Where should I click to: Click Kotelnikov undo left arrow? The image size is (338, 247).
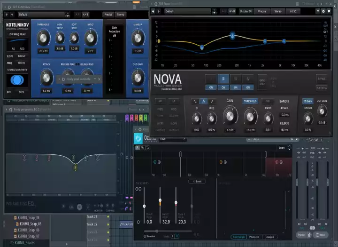[7, 15]
